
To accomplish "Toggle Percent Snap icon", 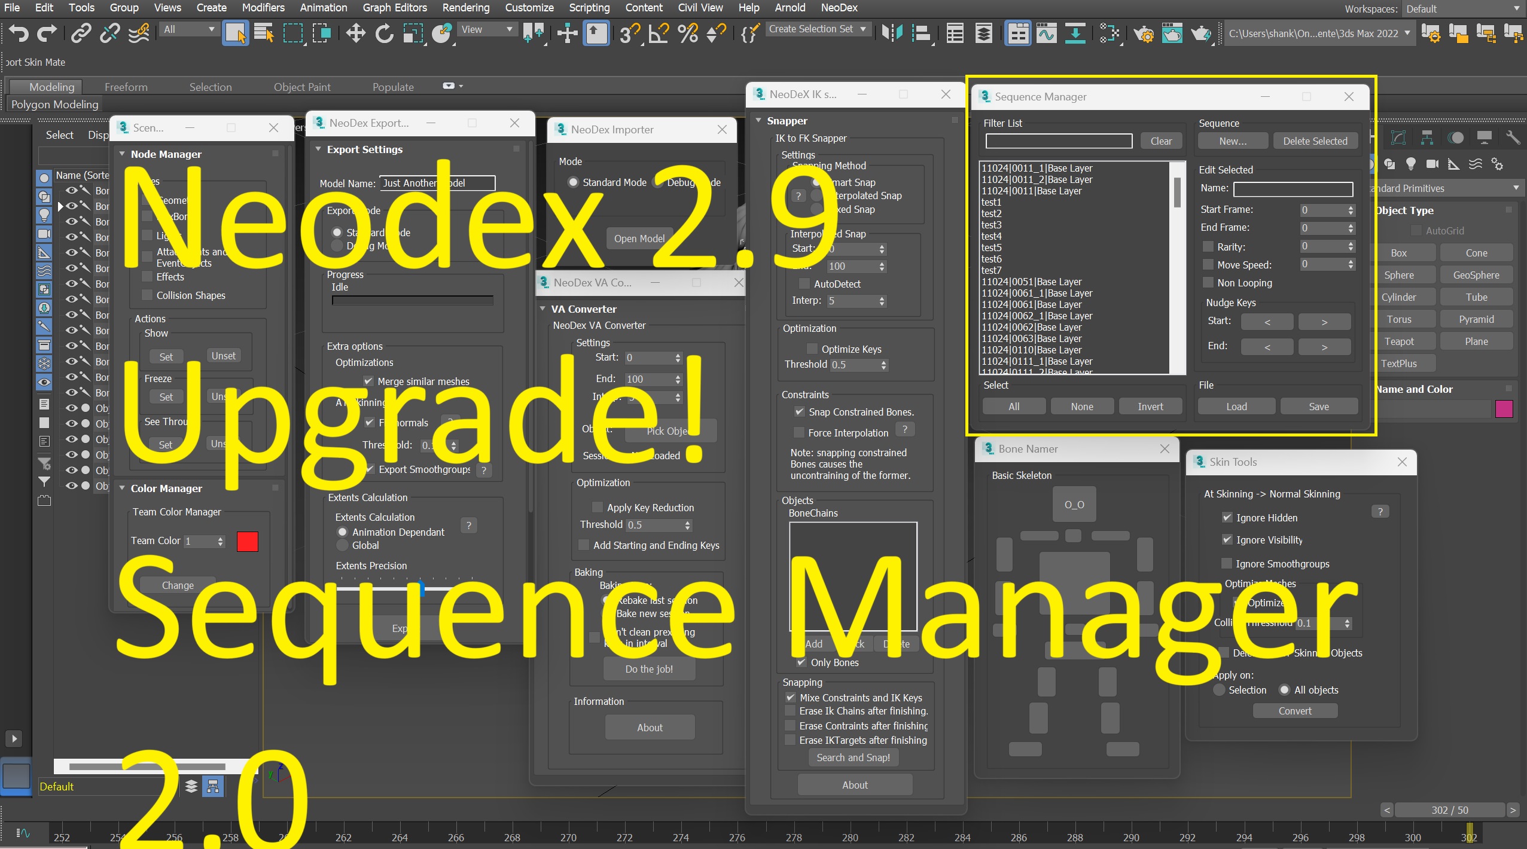I will tap(688, 33).
